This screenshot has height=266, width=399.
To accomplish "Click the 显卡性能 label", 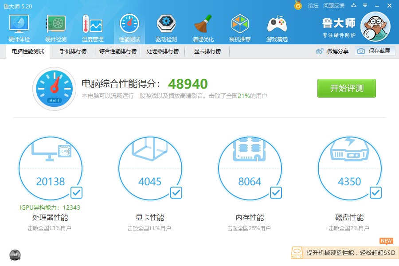I will [150, 217].
